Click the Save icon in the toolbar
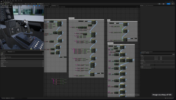 click(1, 4)
